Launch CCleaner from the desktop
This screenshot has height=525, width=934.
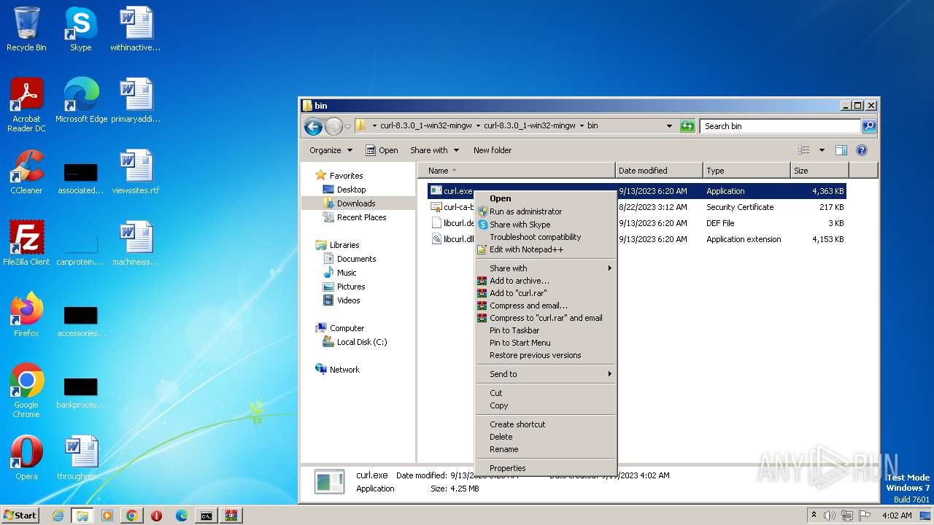point(26,172)
